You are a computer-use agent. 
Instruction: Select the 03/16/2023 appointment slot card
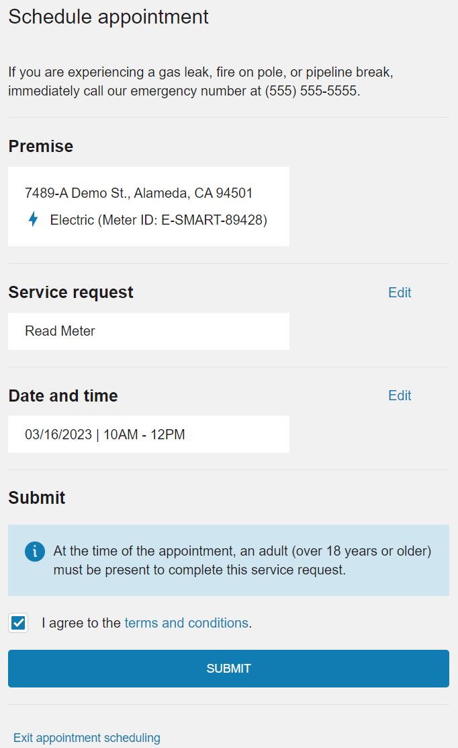(148, 434)
